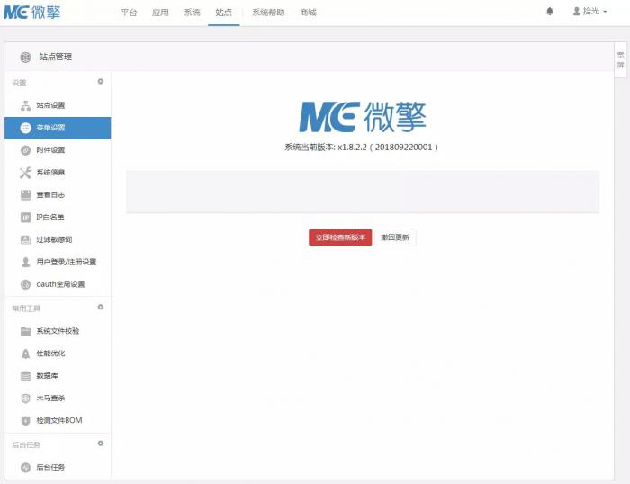Open the 拾光 user account dropdown
The width and height of the screenshot is (630, 484).
click(589, 12)
